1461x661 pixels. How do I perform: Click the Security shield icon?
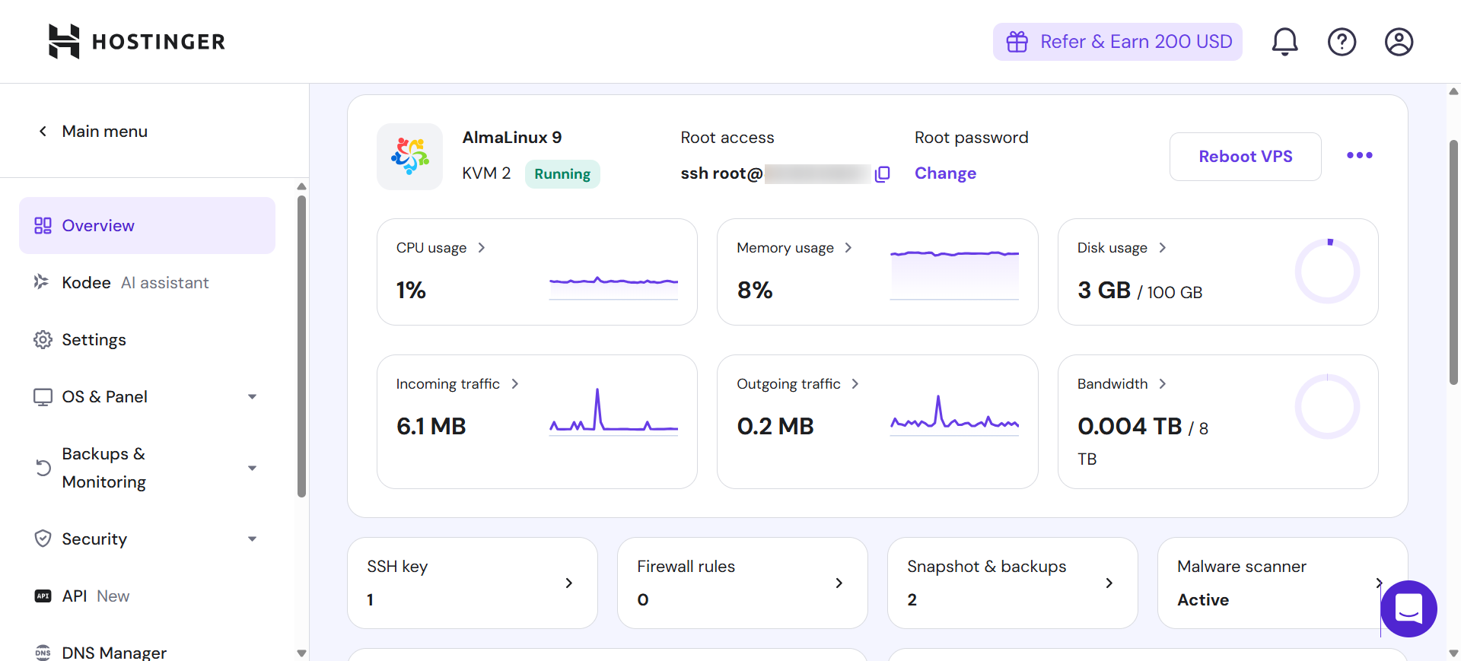[x=43, y=539]
